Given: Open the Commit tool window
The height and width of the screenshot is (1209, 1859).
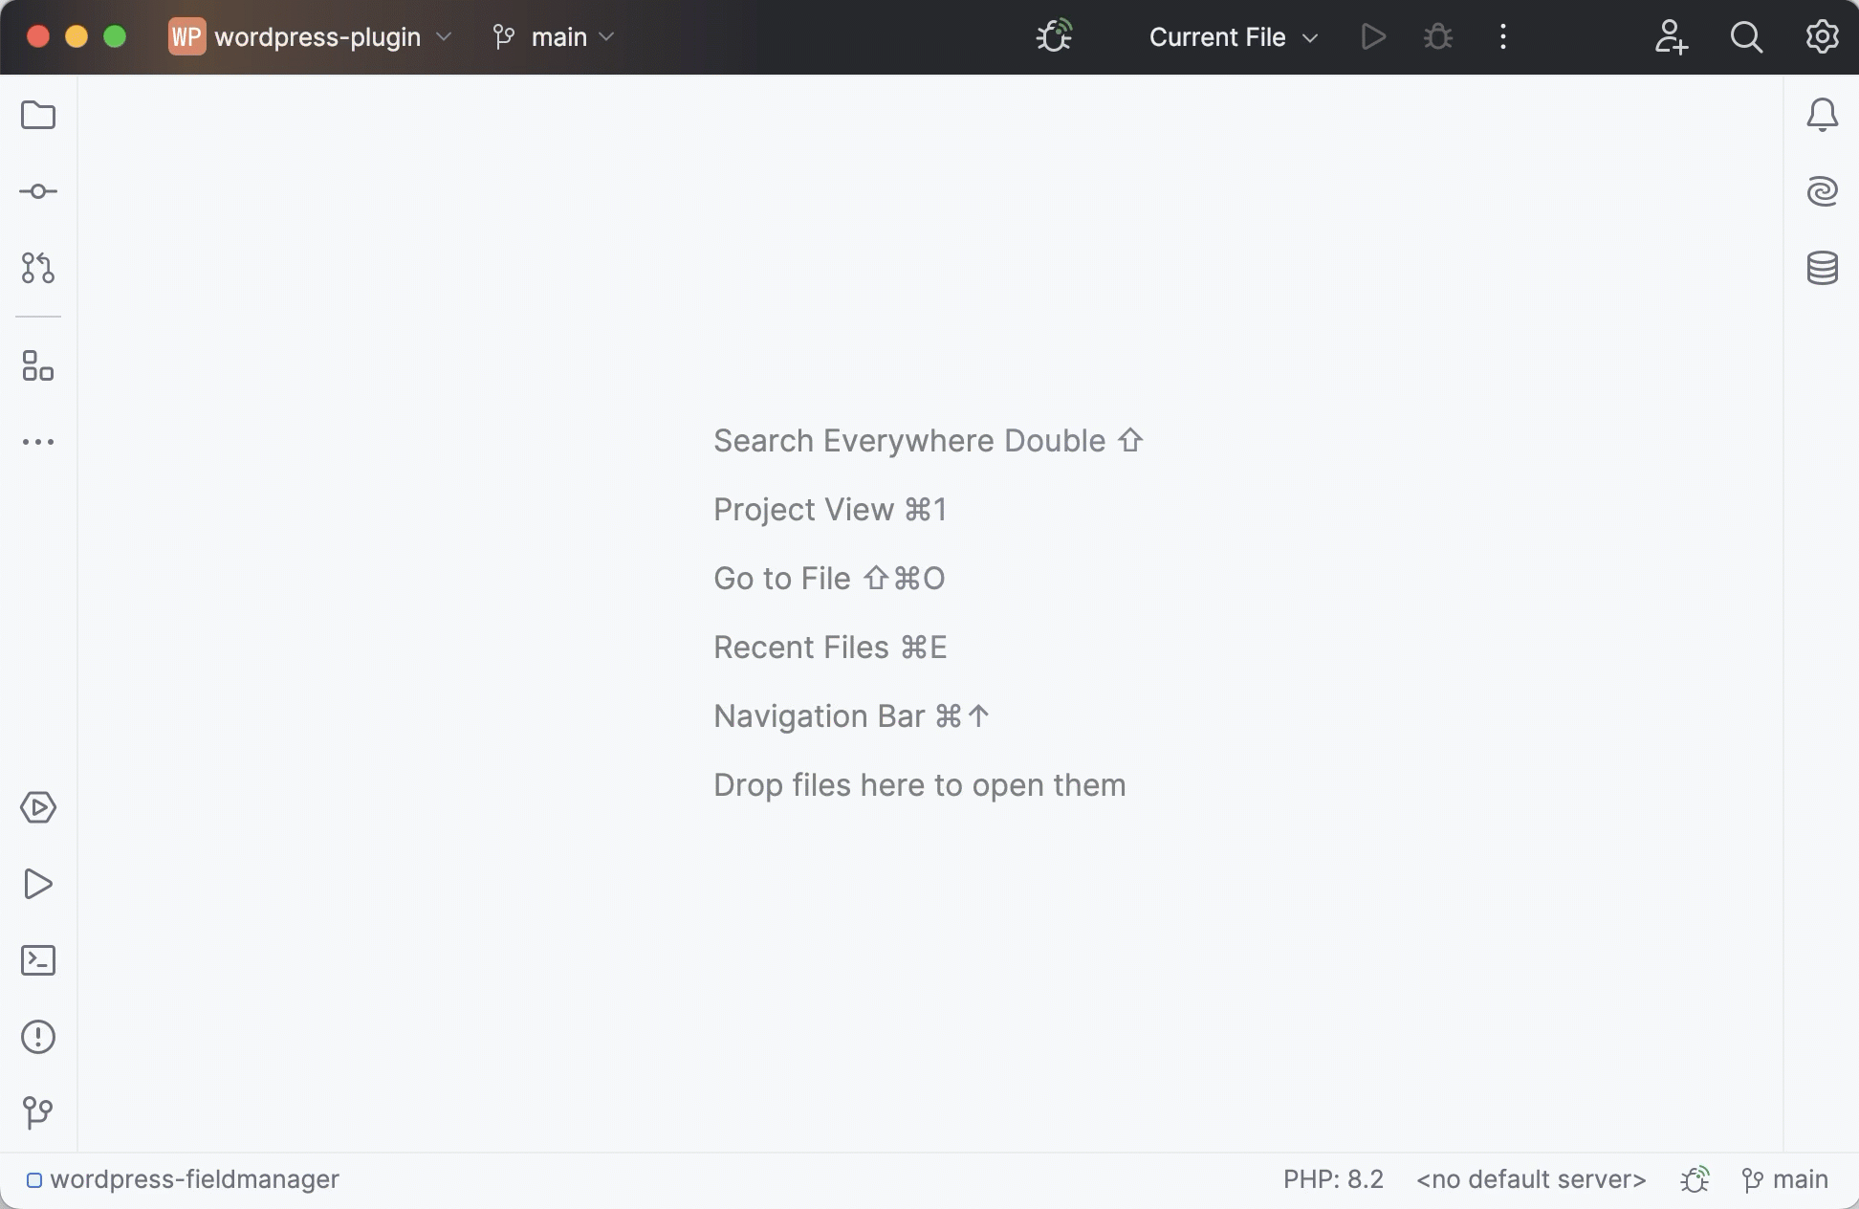Looking at the screenshot, I should (x=37, y=190).
